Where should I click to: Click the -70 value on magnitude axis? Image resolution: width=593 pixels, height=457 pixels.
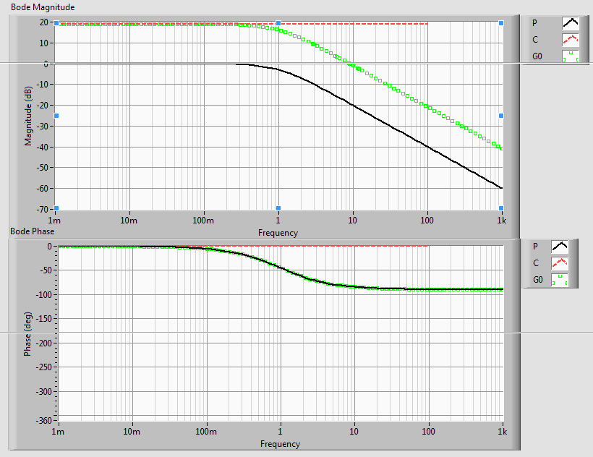point(43,209)
